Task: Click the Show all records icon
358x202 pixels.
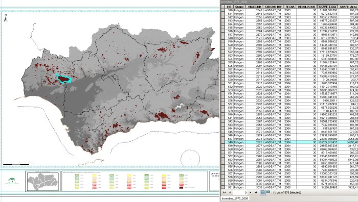Action: [x=263, y=192]
